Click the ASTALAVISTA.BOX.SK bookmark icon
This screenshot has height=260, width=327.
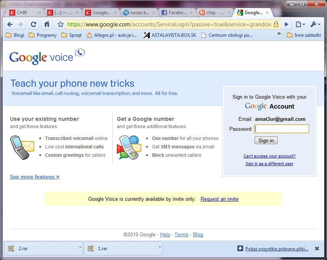[146, 35]
